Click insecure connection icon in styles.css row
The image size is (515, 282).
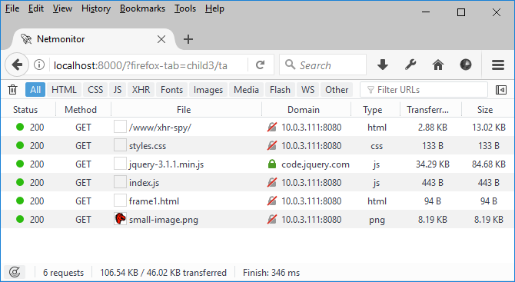click(x=271, y=145)
